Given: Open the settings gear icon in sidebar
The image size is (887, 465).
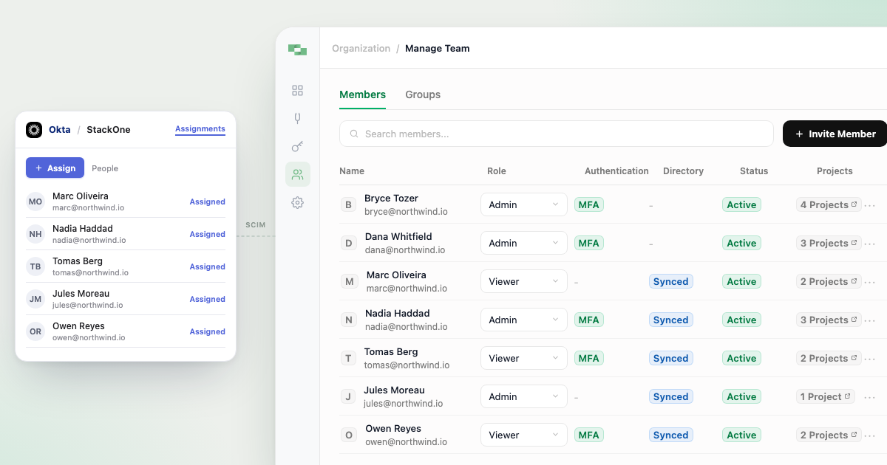Looking at the screenshot, I should pyautogui.click(x=298, y=202).
